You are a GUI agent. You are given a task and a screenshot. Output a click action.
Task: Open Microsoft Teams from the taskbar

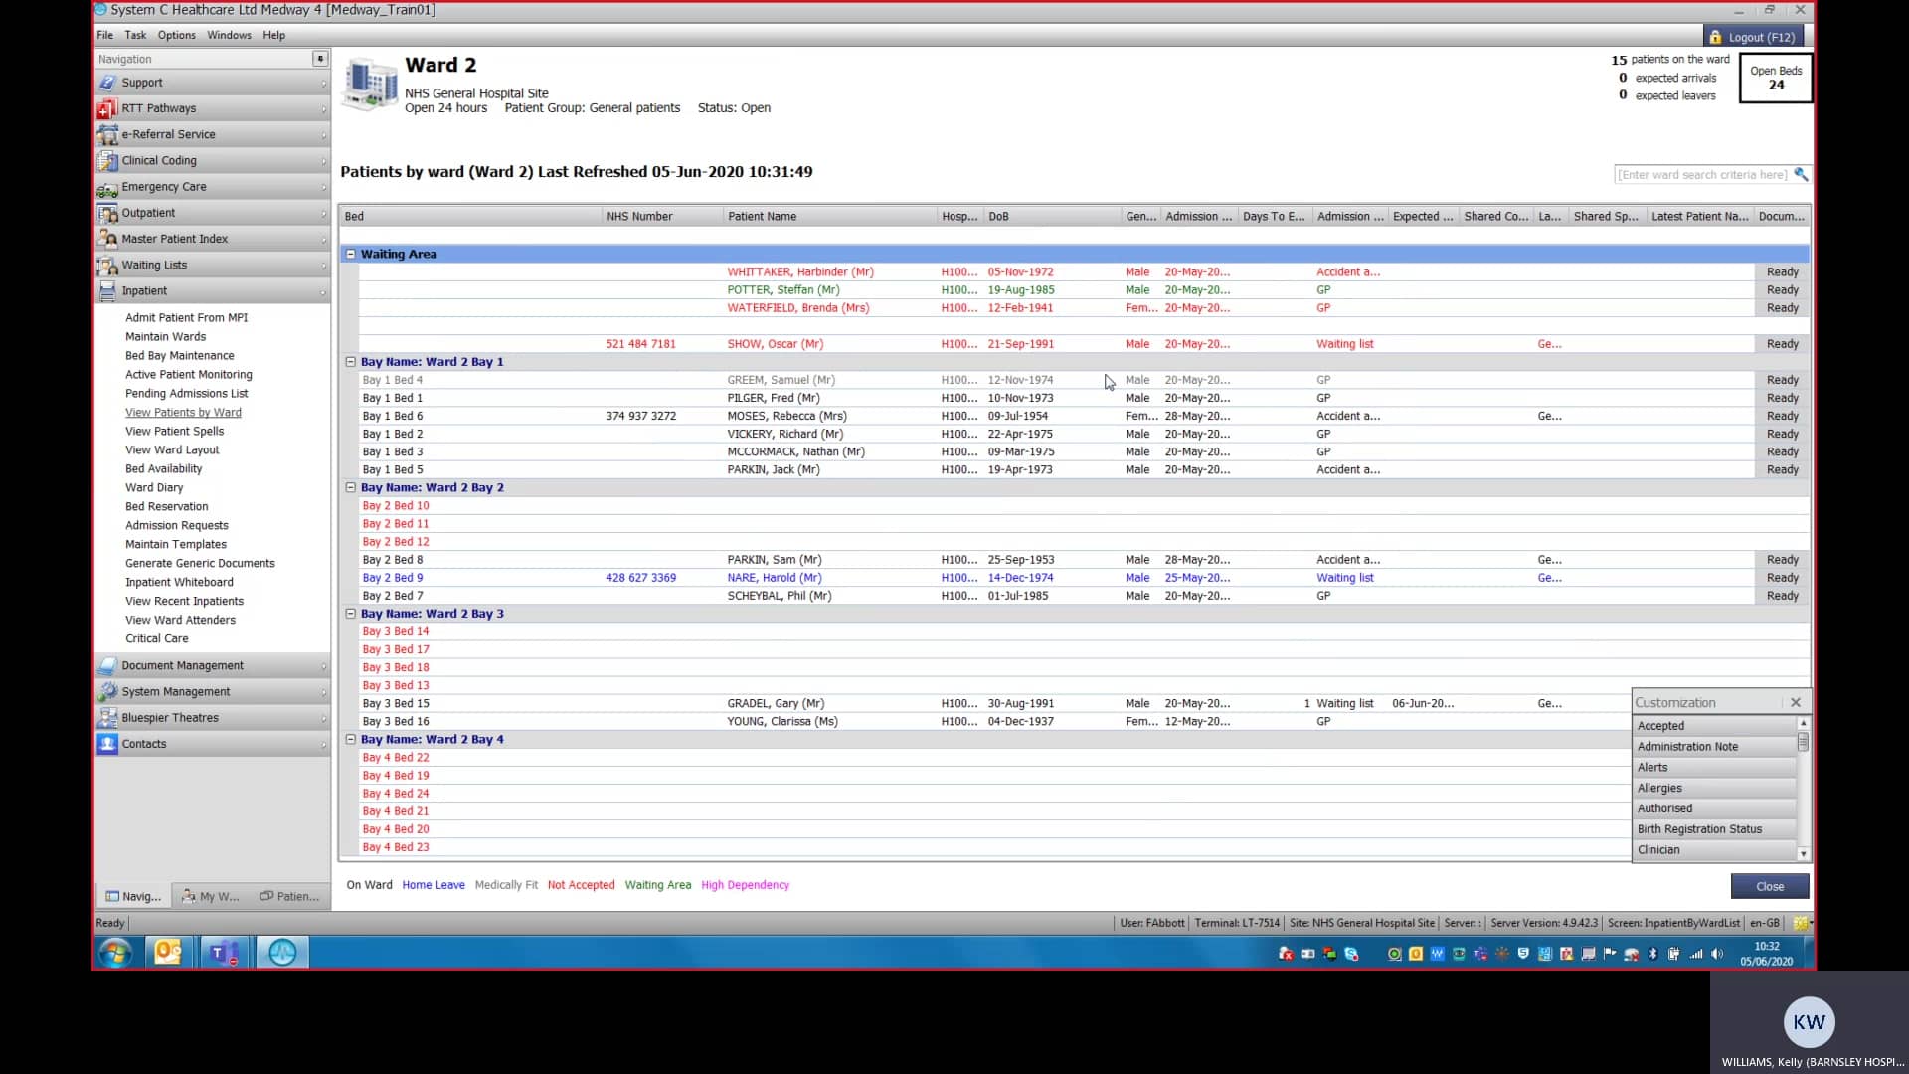225,953
